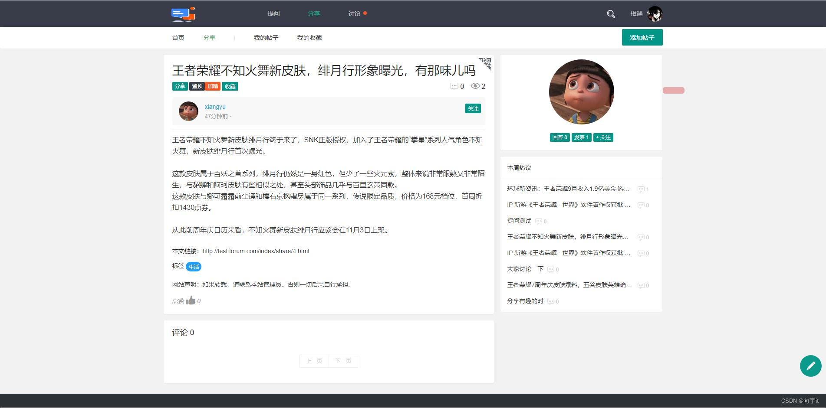
Task: Click the 发表 1 badge
Action: 581,137
